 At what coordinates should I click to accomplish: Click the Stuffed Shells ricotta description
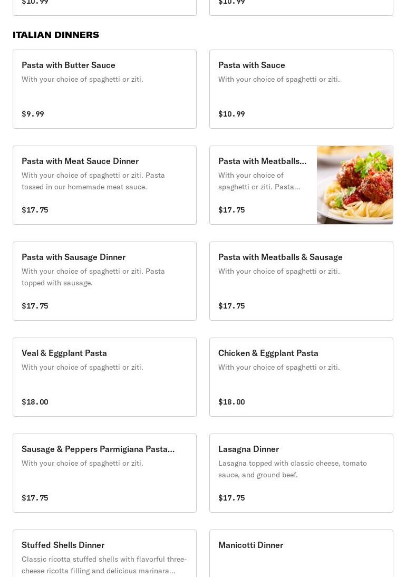(104, 565)
